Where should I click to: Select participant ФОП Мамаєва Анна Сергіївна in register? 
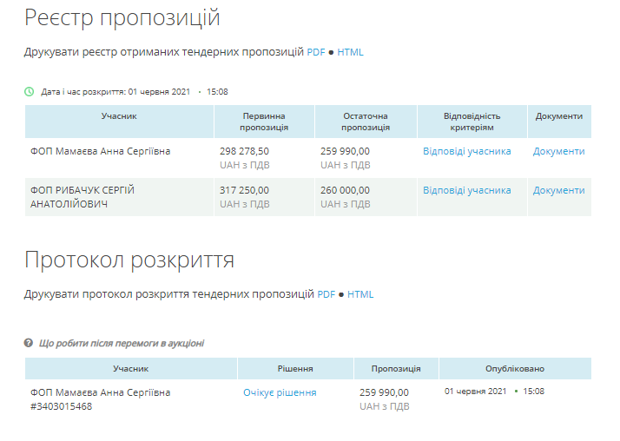click(x=101, y=151)
